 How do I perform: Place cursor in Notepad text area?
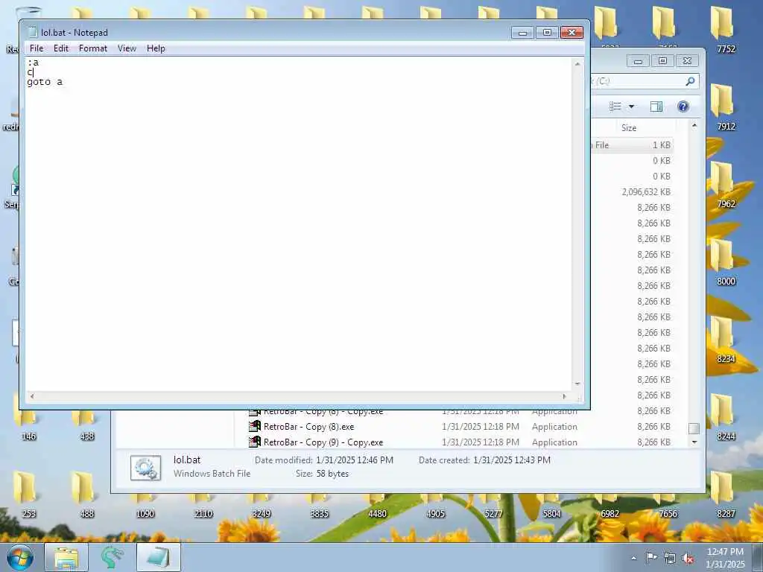point(298,223)
